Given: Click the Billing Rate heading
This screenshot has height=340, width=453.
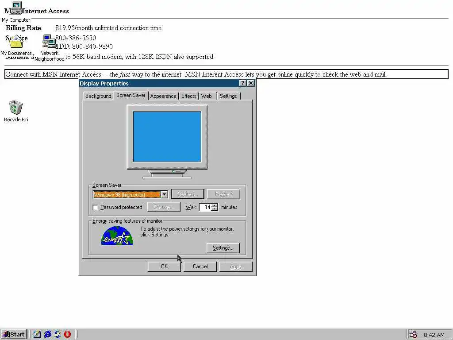Looking at the screenshot, I should pos(23,28).
